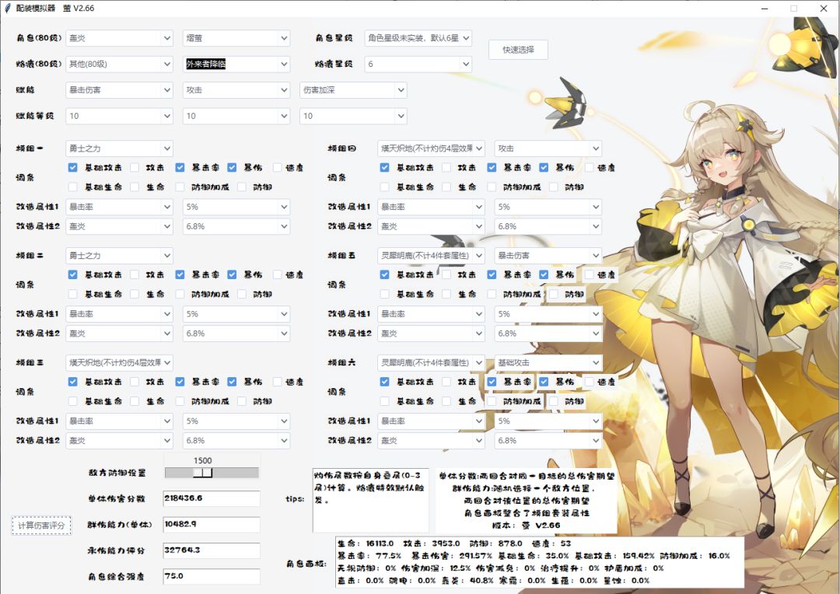Click the 承伤能力评分 field showing 32764.3
The width and height of the screenshot is (840, 594).
[x=212, y=550]
